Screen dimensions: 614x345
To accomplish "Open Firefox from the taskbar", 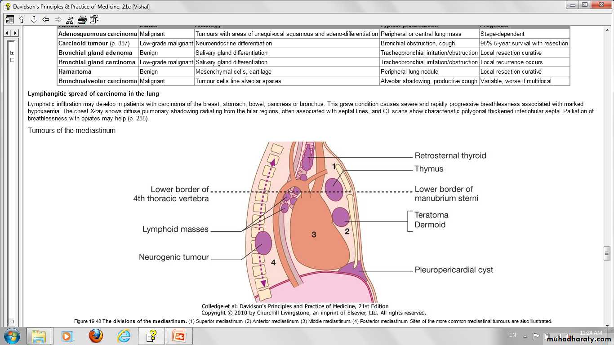I will 96,336.
